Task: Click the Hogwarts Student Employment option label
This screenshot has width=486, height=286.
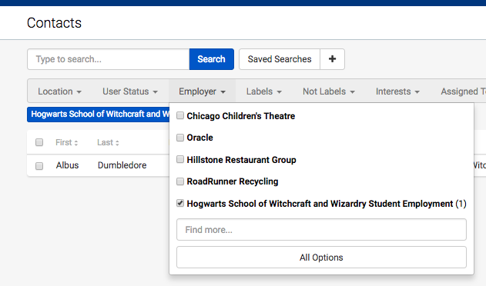Action: click(327, 204)
